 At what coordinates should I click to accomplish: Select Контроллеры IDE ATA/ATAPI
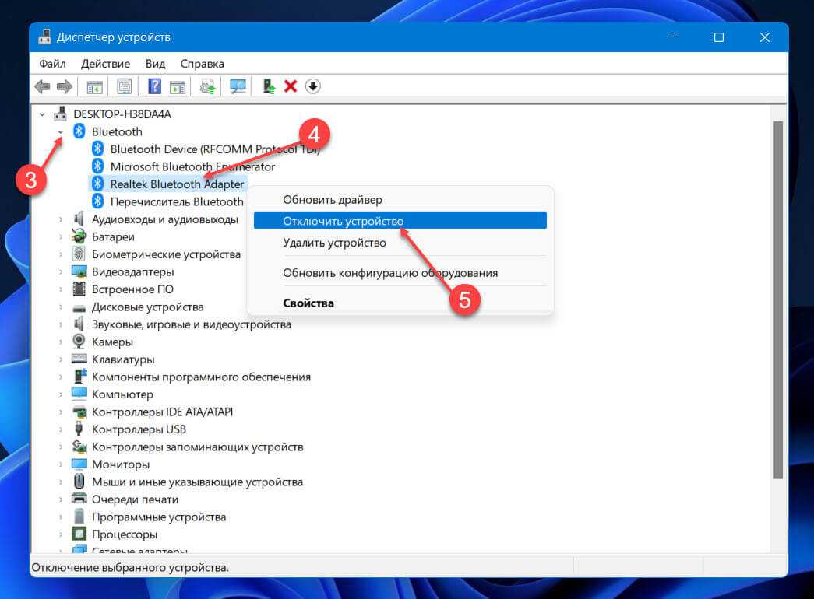[x=163, y=412]
